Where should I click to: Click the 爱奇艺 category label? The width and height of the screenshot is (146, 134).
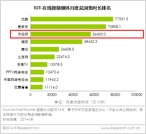click(x=23, y=27)
